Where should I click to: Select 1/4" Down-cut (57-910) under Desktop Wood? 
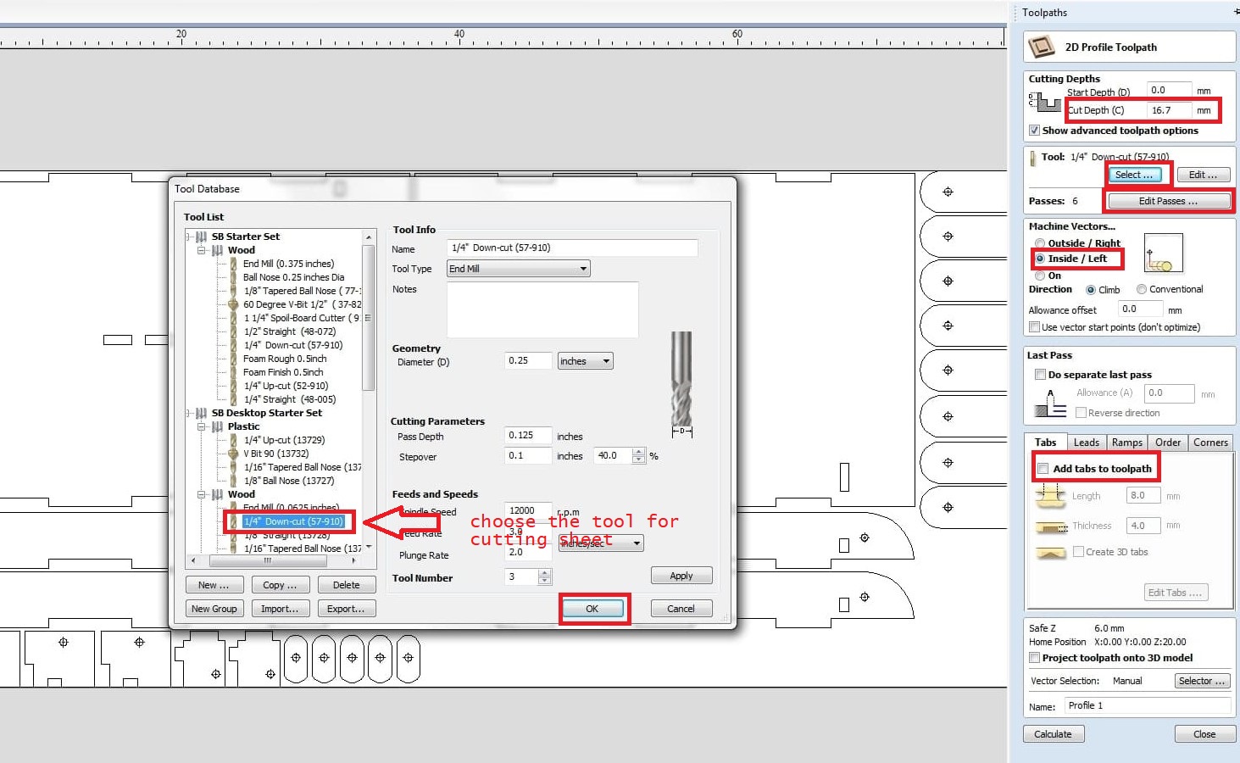[293, 521]
